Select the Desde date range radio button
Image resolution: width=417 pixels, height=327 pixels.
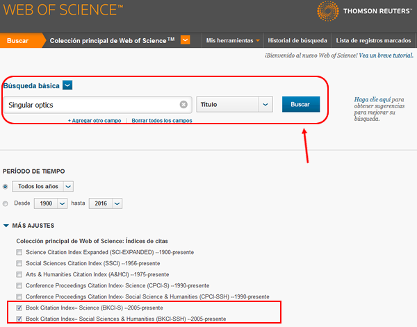(6, 203)
